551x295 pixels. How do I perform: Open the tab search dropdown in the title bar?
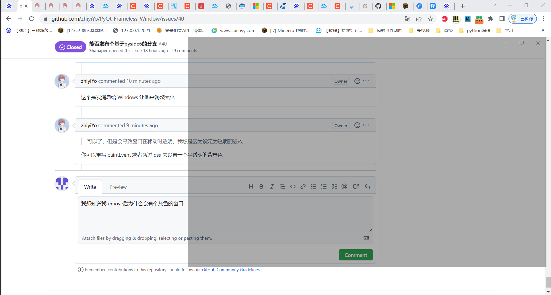point(494,5)
